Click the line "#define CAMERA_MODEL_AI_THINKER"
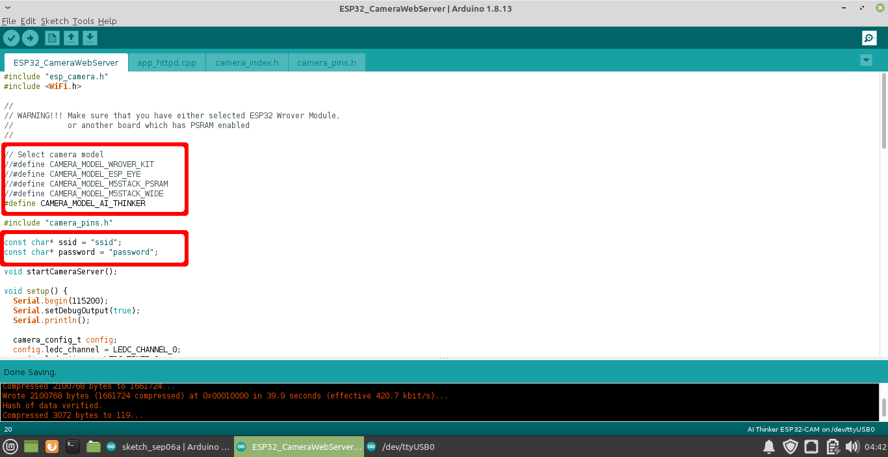The height and width of the screenshot is (457, 888). tap(75, 203)
